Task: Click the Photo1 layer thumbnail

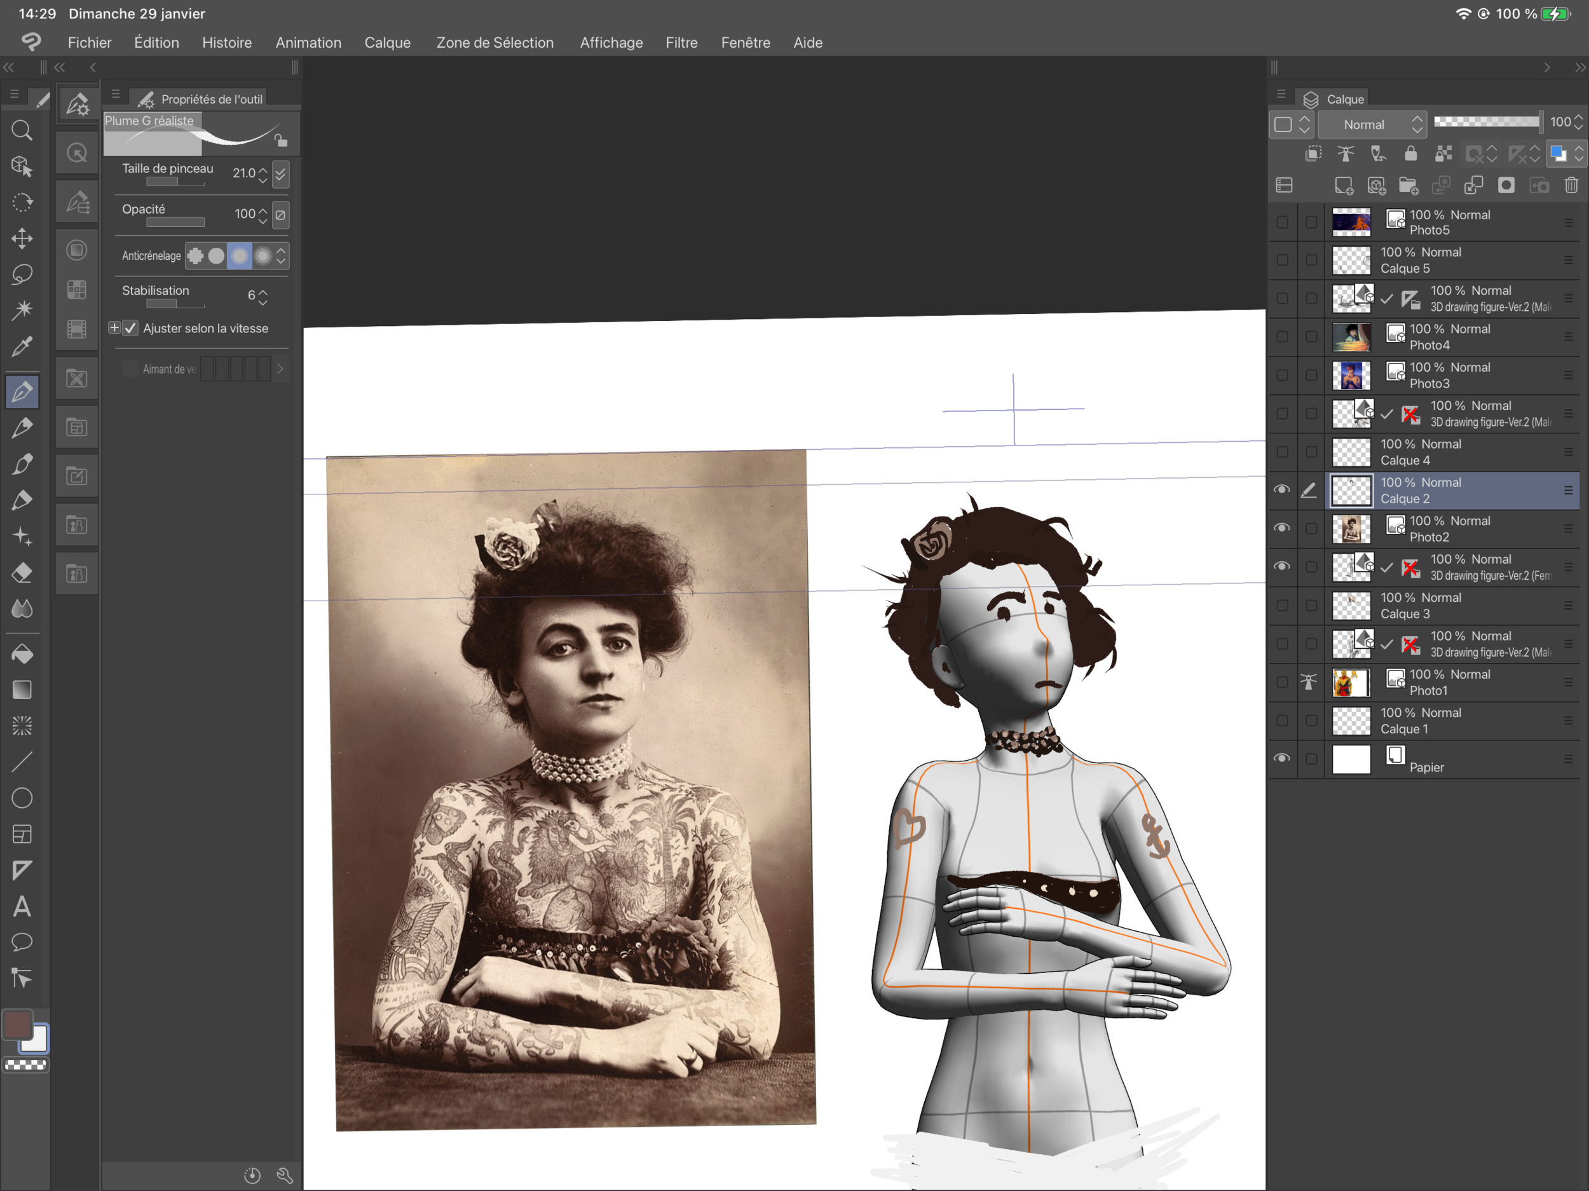Action: point(1351,683)
